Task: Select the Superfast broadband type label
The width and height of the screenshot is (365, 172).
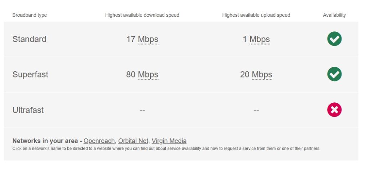Action: tap(30, 75)
